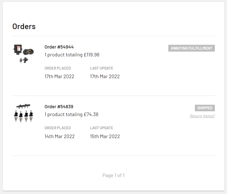
Task: Click the wiring harness image in first order
Action: point(28,52)
